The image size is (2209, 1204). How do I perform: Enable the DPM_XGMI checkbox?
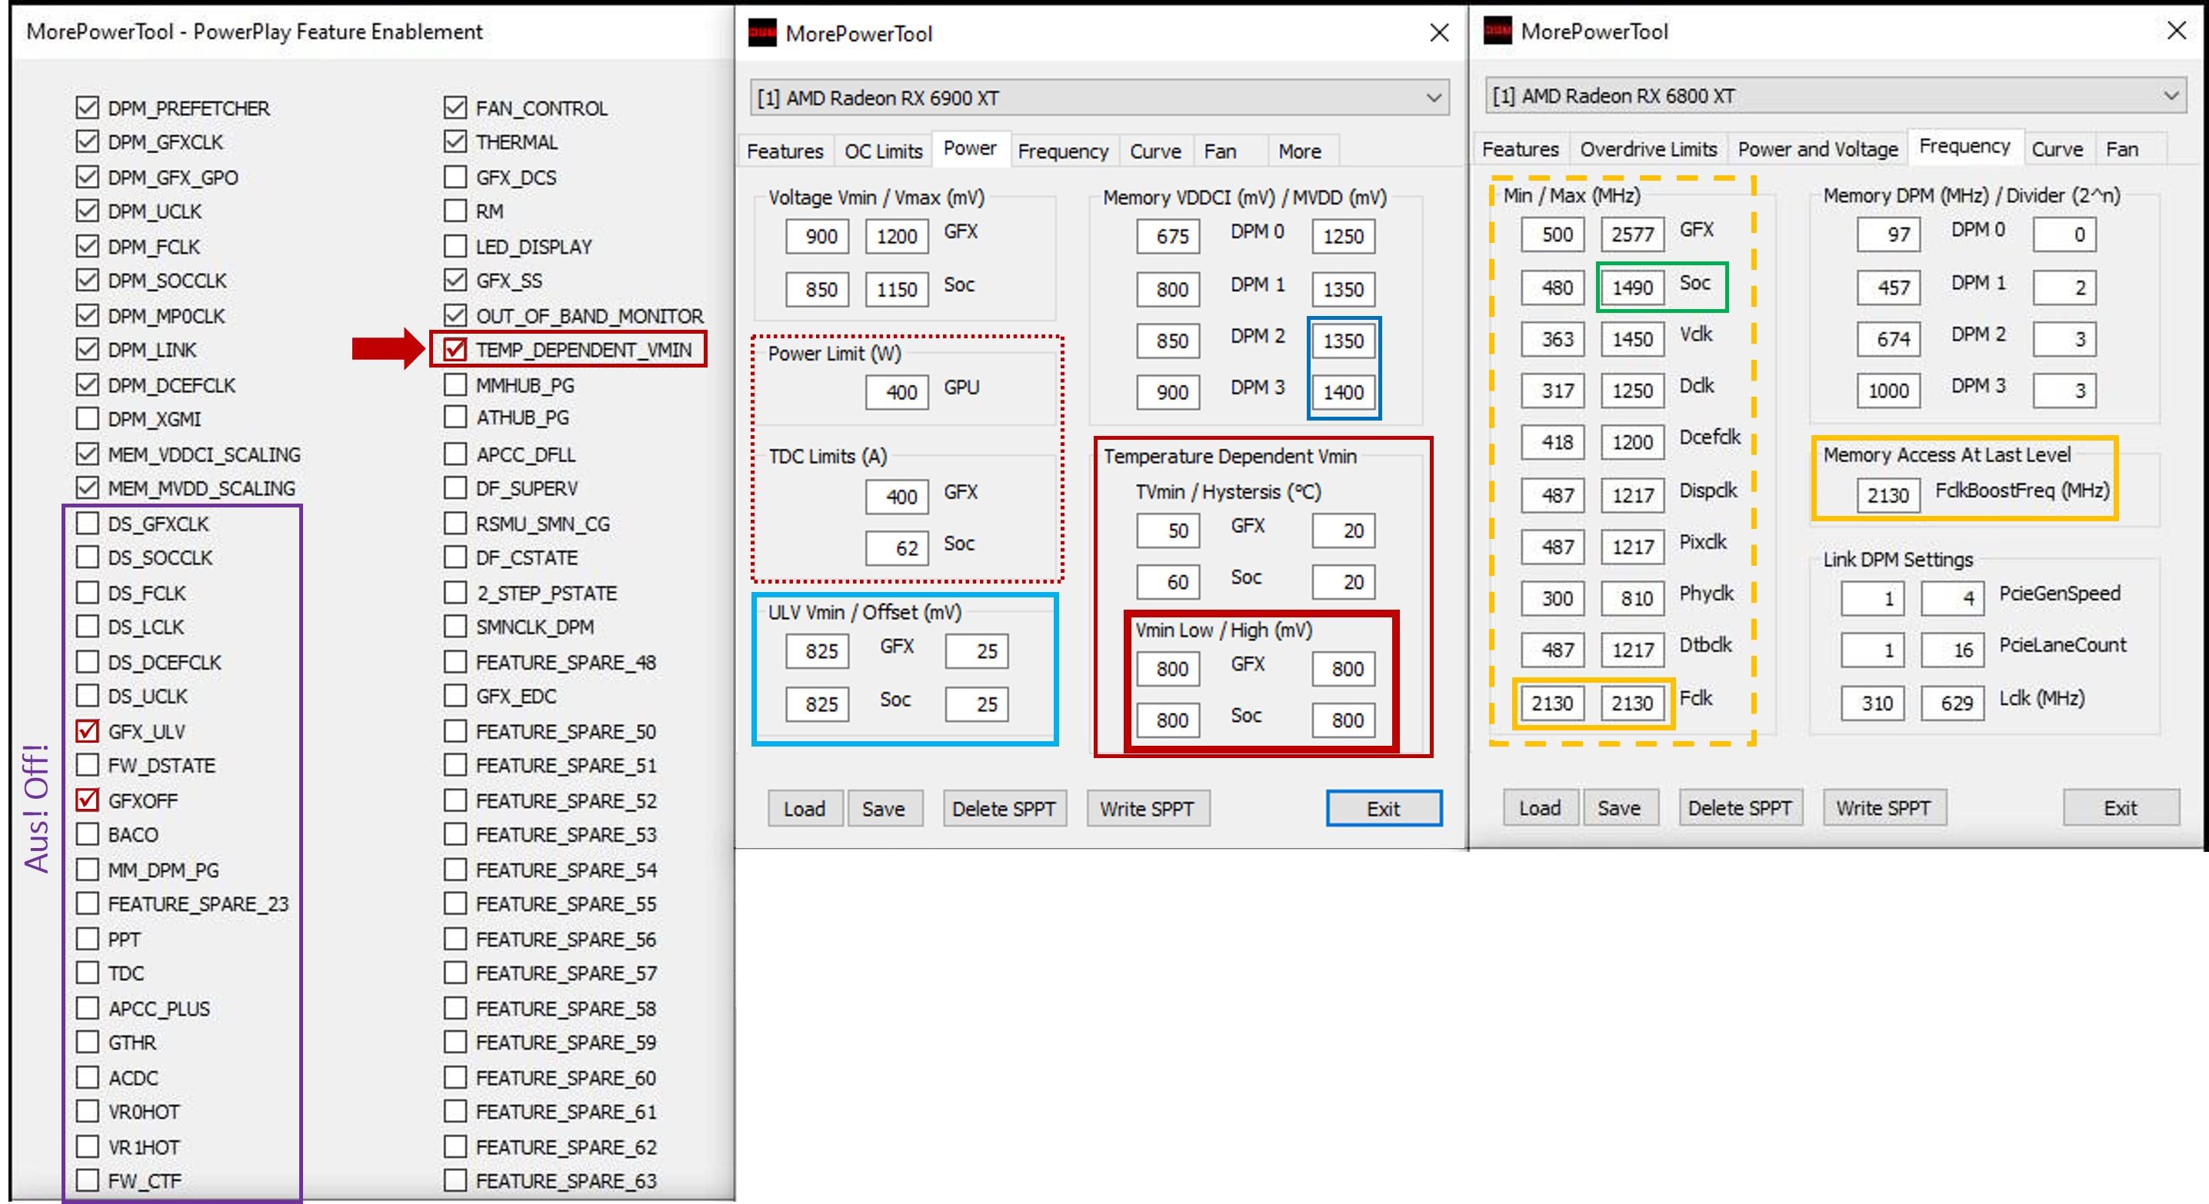coord(88,419)
